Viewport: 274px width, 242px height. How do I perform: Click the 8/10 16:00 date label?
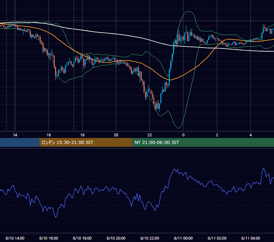tap(49, 238)
